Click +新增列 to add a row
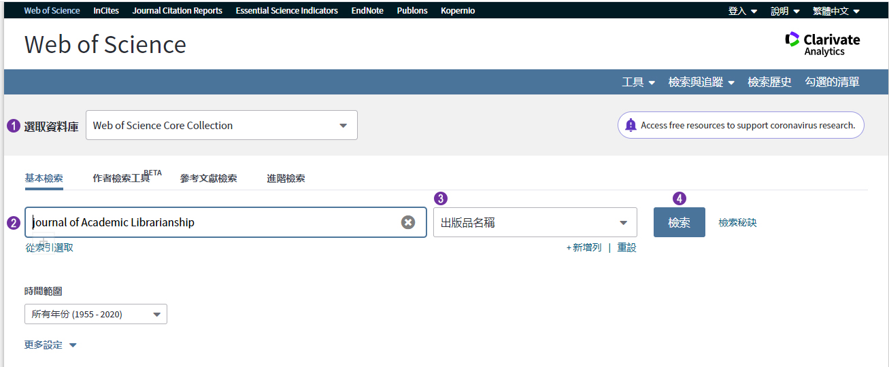The image size is (889, 367). pyautogui.click(x=584, y=248)
